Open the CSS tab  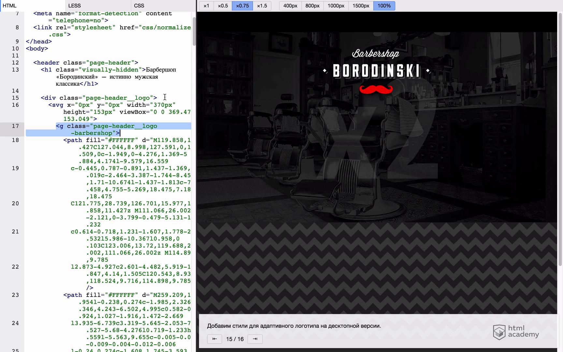139,6
